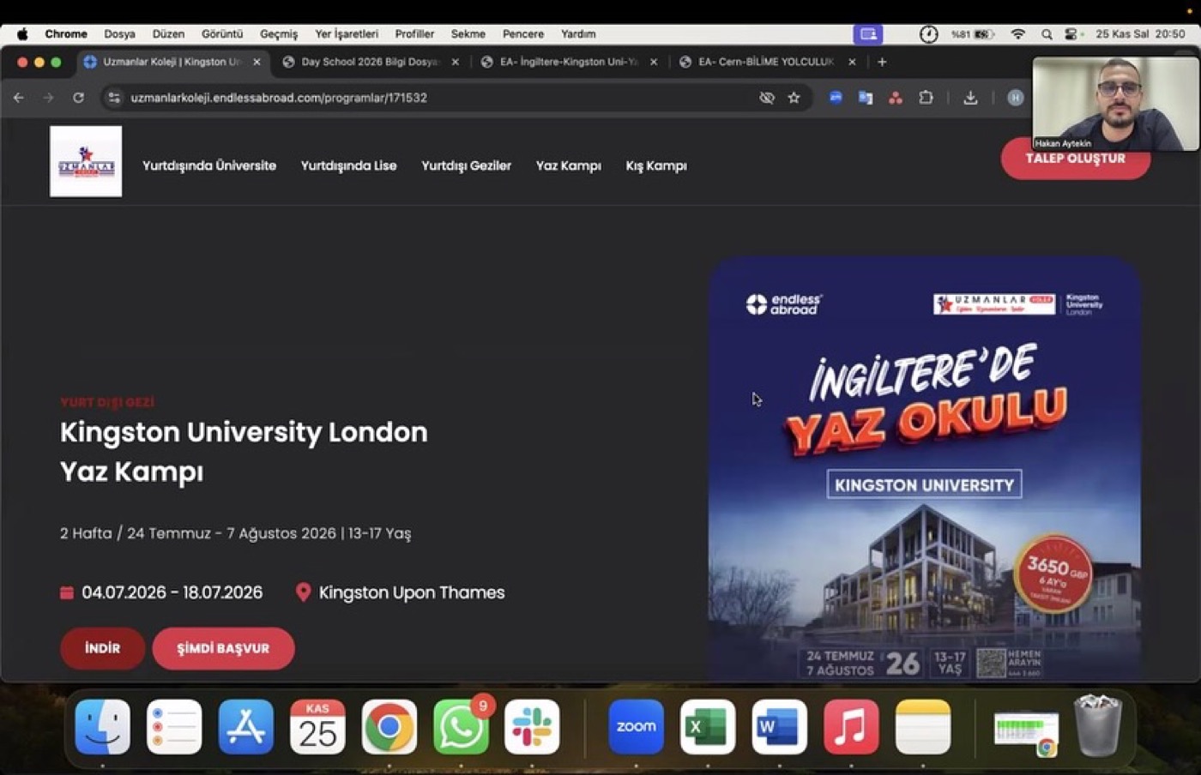
Task: Click Wi-Fi icon in menu bar
Action: 1018,34
